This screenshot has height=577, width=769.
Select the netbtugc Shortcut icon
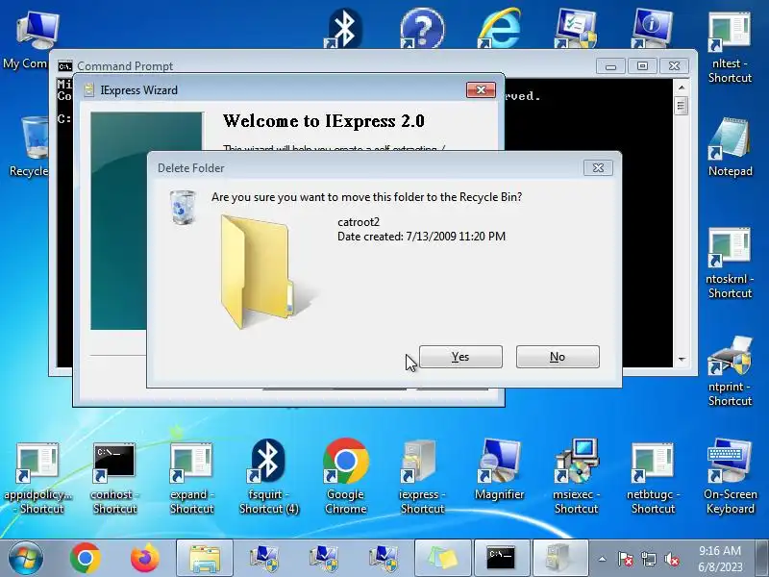pyautogui.click(x=653, y=478)
